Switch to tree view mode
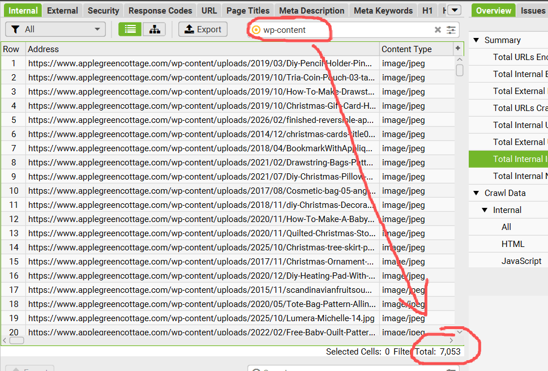The image size is (548, 371). (x=155, y=29)
